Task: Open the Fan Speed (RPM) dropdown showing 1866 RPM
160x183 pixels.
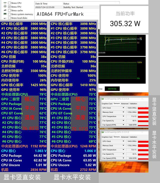Action: click(123, 125)
